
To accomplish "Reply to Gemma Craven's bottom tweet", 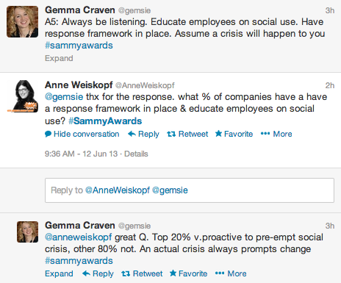I will [x=98, y=273].
